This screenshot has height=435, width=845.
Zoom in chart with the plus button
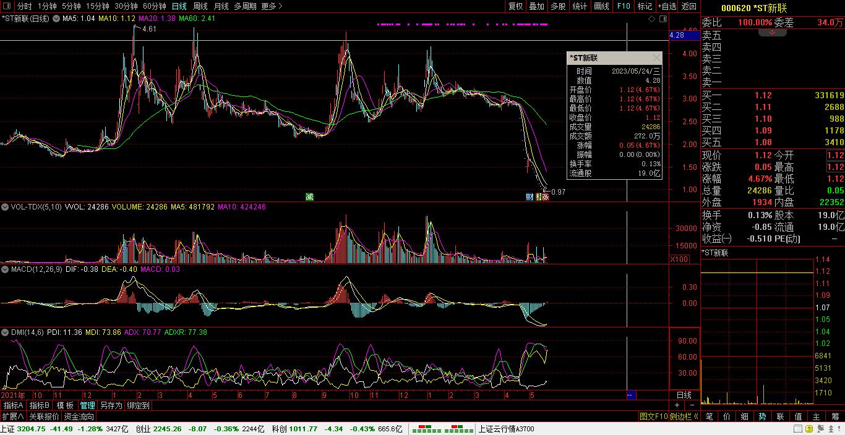677,405
